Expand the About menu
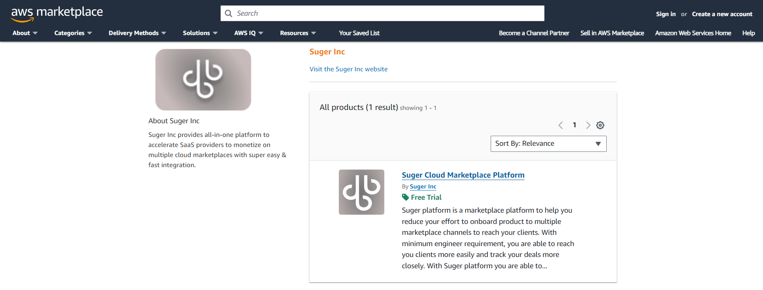This screenshot has height=290, width=763. pos(25,33)
